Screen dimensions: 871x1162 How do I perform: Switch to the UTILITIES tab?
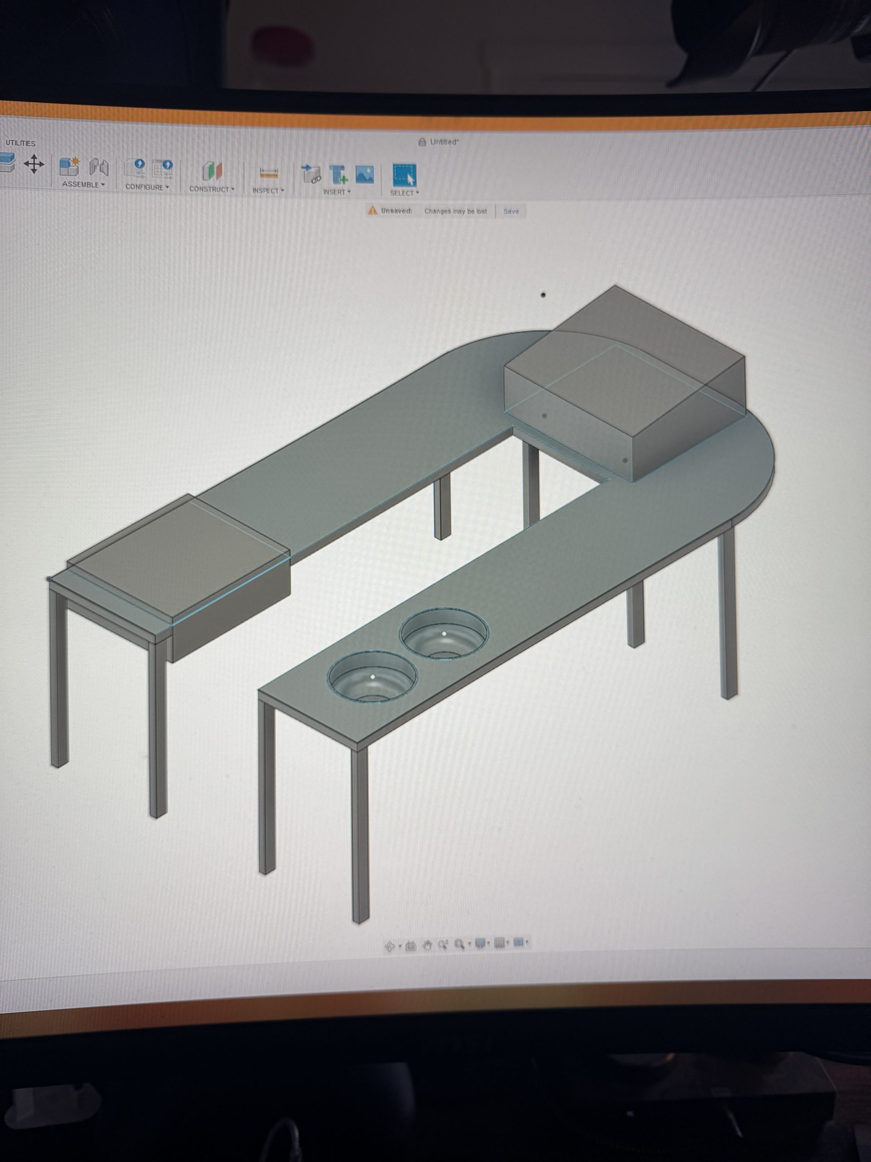coord(20,143)
